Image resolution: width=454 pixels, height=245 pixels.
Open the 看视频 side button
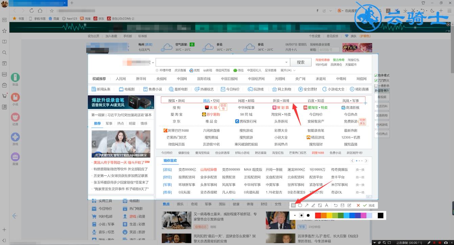(x=382, y=97)
